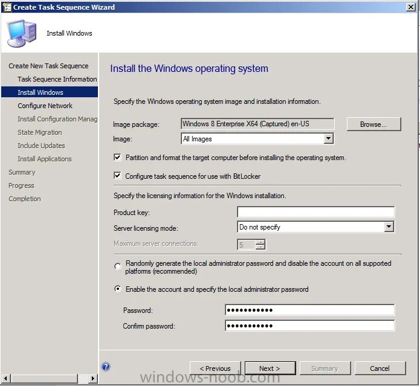This screenshot has width=420, height=386.
Task: Select Progress step in sidebar
Action: point(21,185)
